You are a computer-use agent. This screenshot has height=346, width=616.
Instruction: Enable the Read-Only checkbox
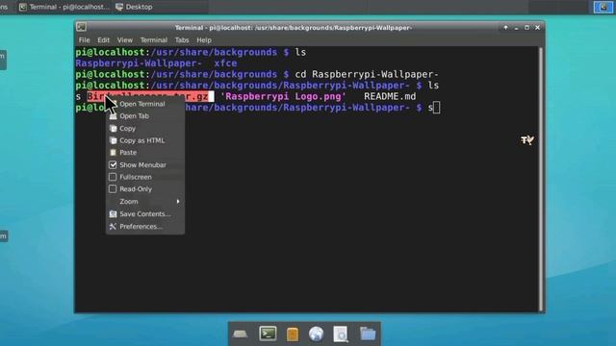pyautogui.click(x=113, y=189)
